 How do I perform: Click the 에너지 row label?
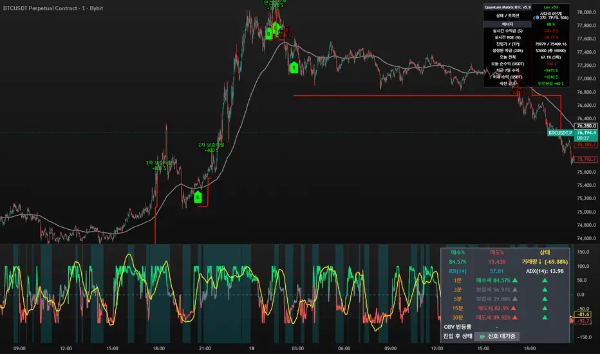(507, 24)
